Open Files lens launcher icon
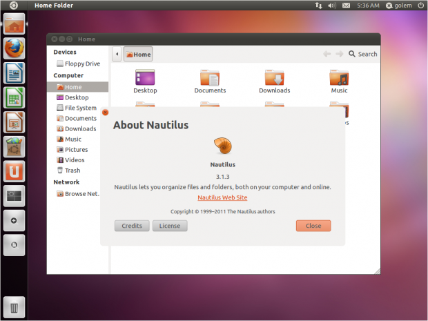The width and height of the screenshot is (428, 321). (x=14, y=245)
